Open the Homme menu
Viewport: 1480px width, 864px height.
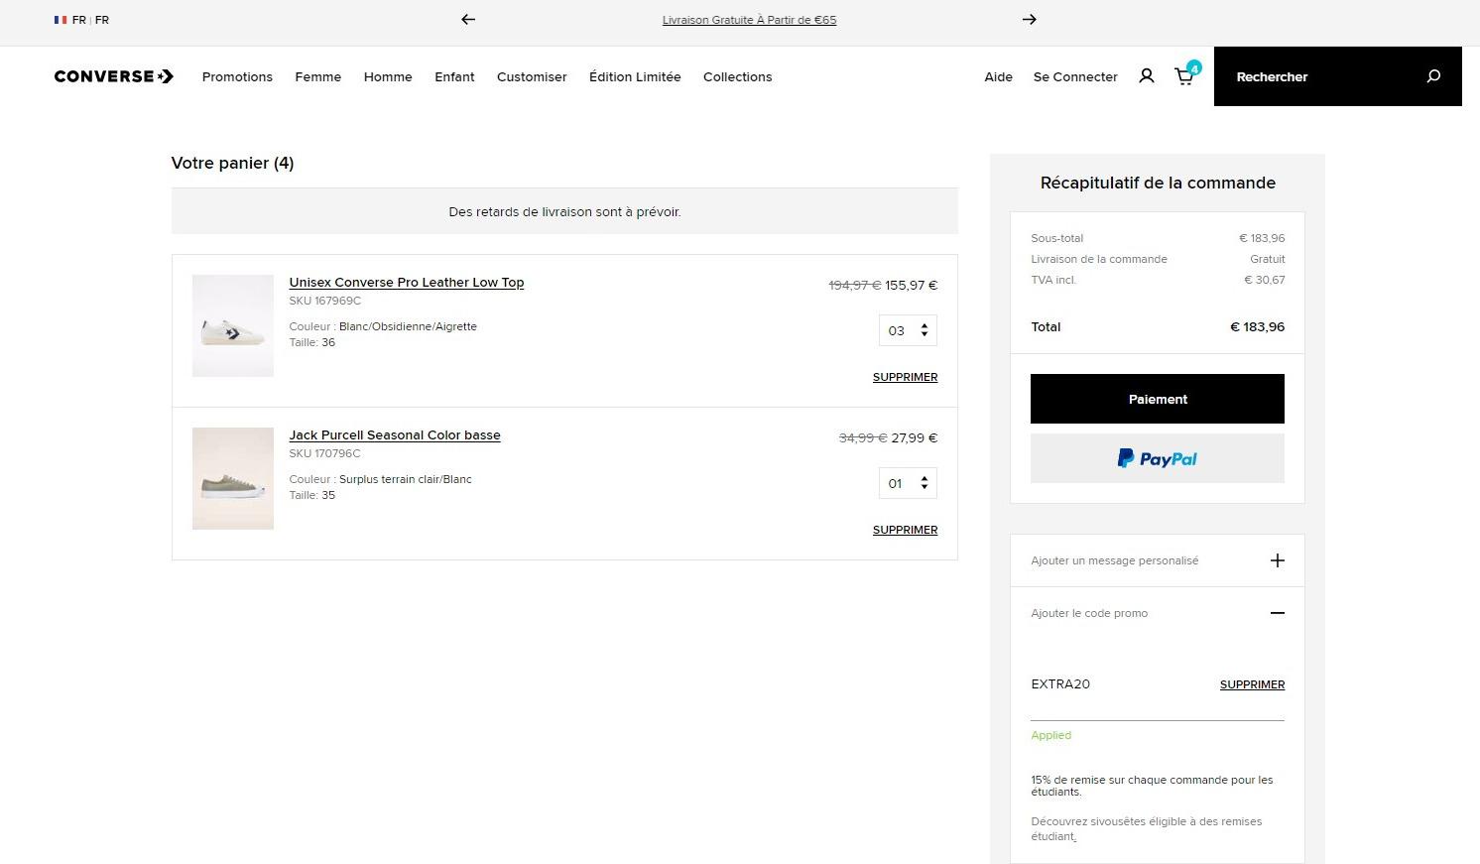(388, 76)
